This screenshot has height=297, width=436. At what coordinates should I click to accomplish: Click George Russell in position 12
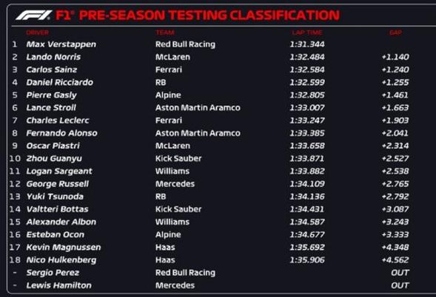pos(58,184)
